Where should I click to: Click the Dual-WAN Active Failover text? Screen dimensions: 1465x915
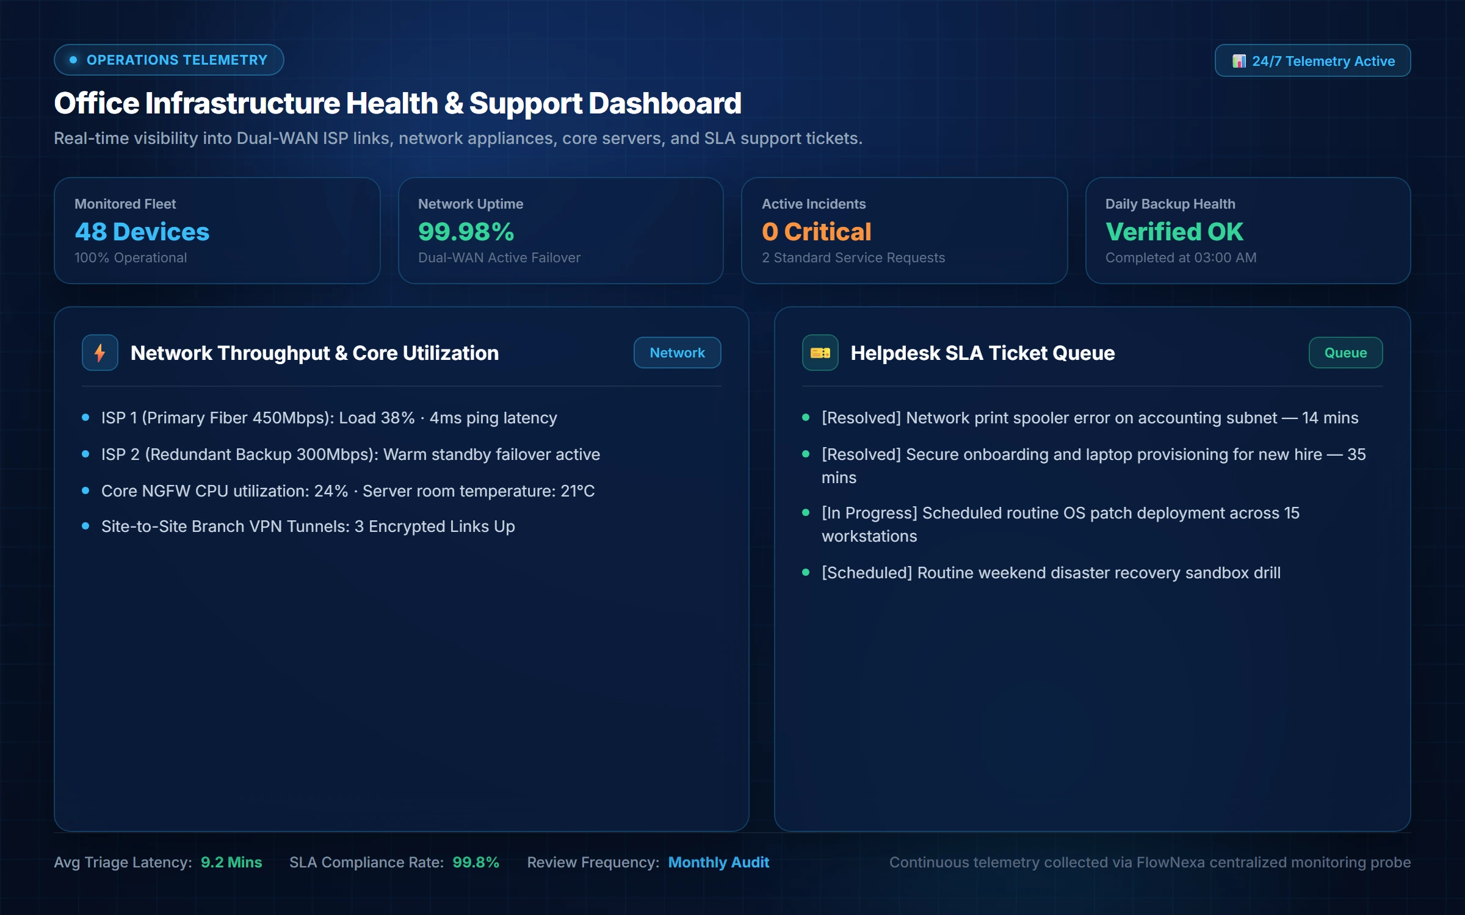(x=499, y=257)
